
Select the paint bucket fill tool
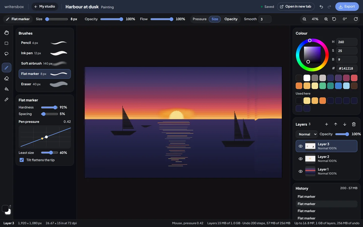(x=7, y=89)
